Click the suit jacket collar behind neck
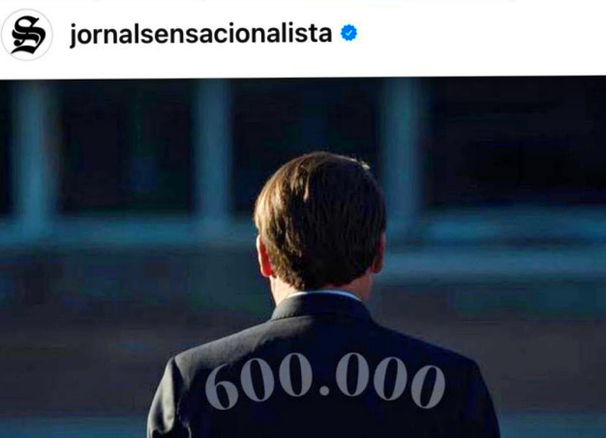The height and width of the screenshot is (438, 606). 320,306
